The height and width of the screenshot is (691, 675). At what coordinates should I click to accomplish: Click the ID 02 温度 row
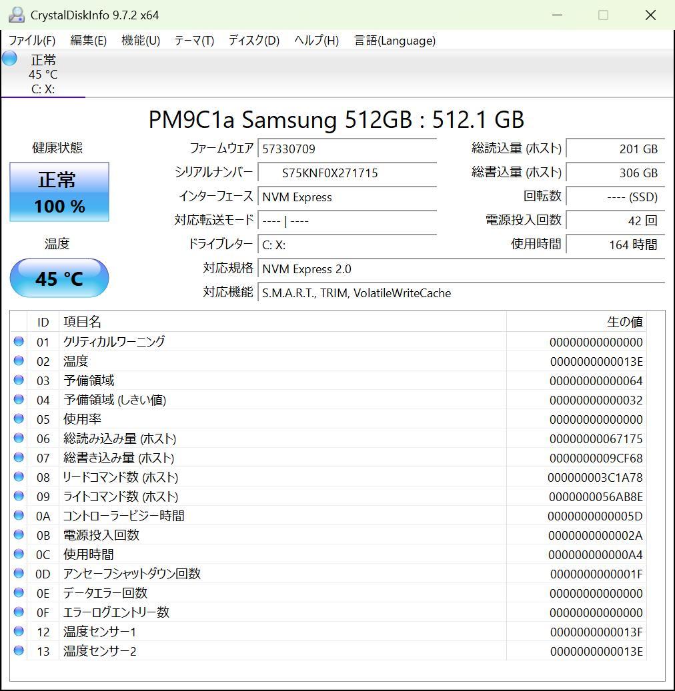point(267,360)
